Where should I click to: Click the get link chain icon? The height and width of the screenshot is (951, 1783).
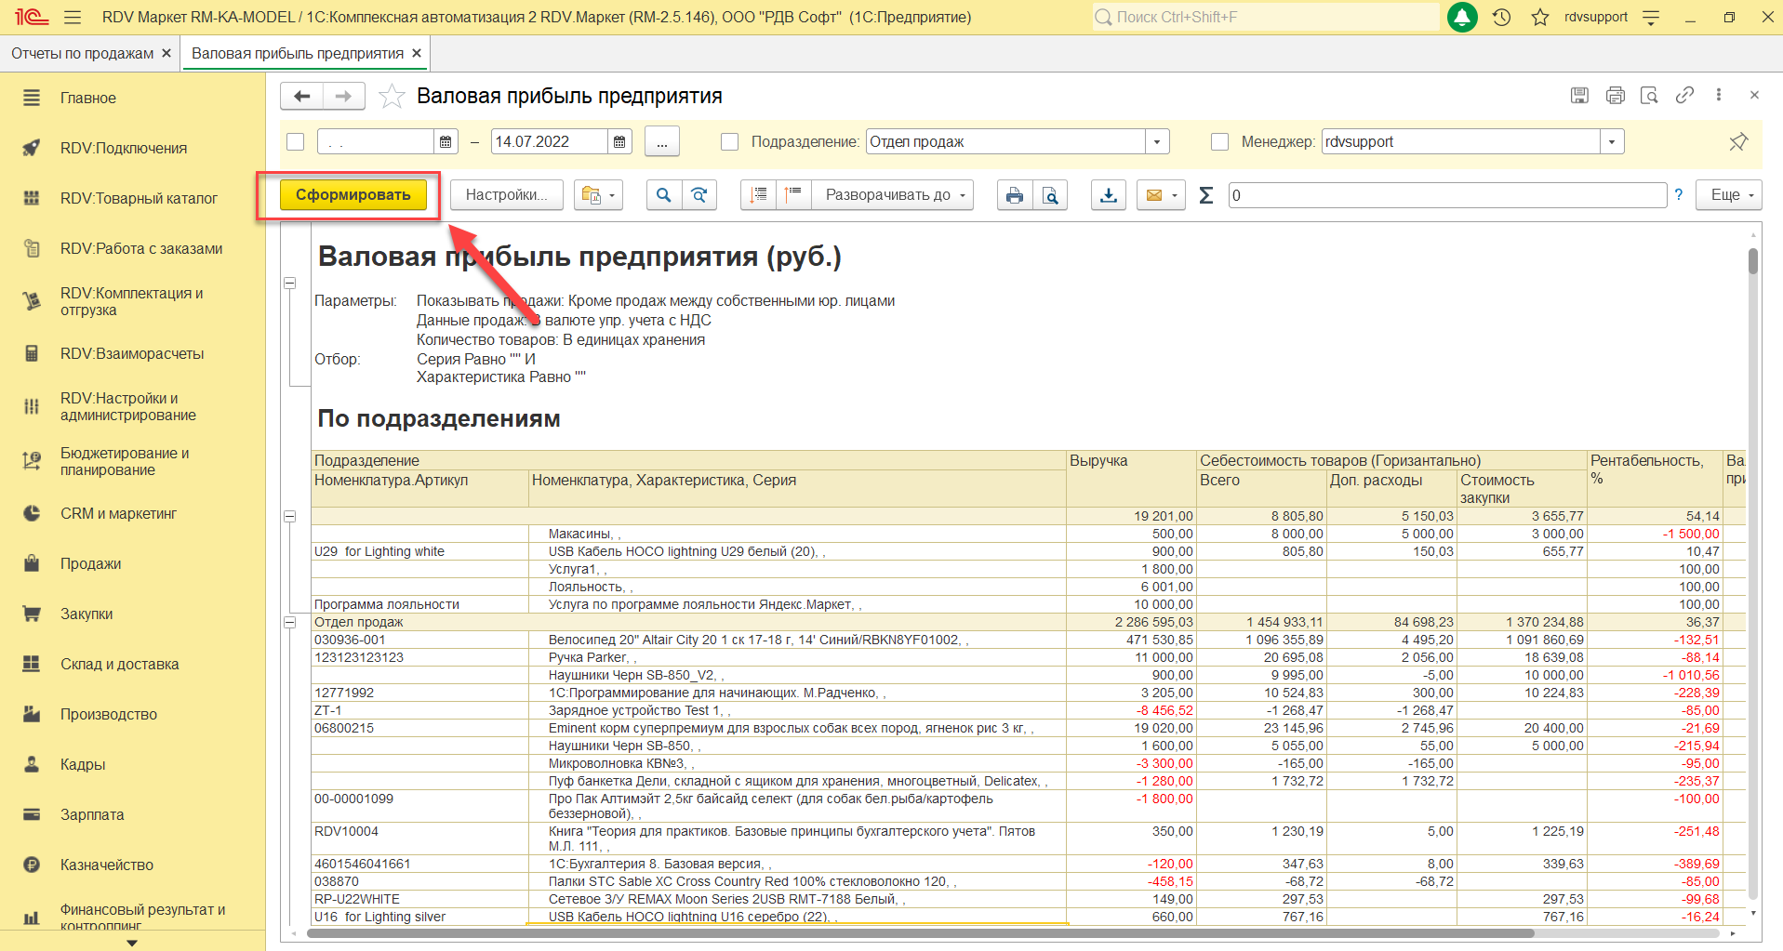coord(1684,96)
